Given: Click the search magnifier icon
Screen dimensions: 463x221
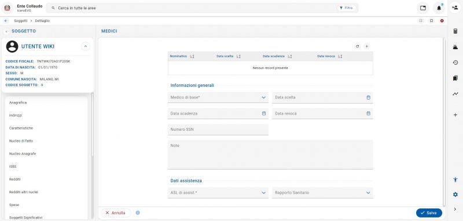Looking at the screenshot, I should [53, 8].
